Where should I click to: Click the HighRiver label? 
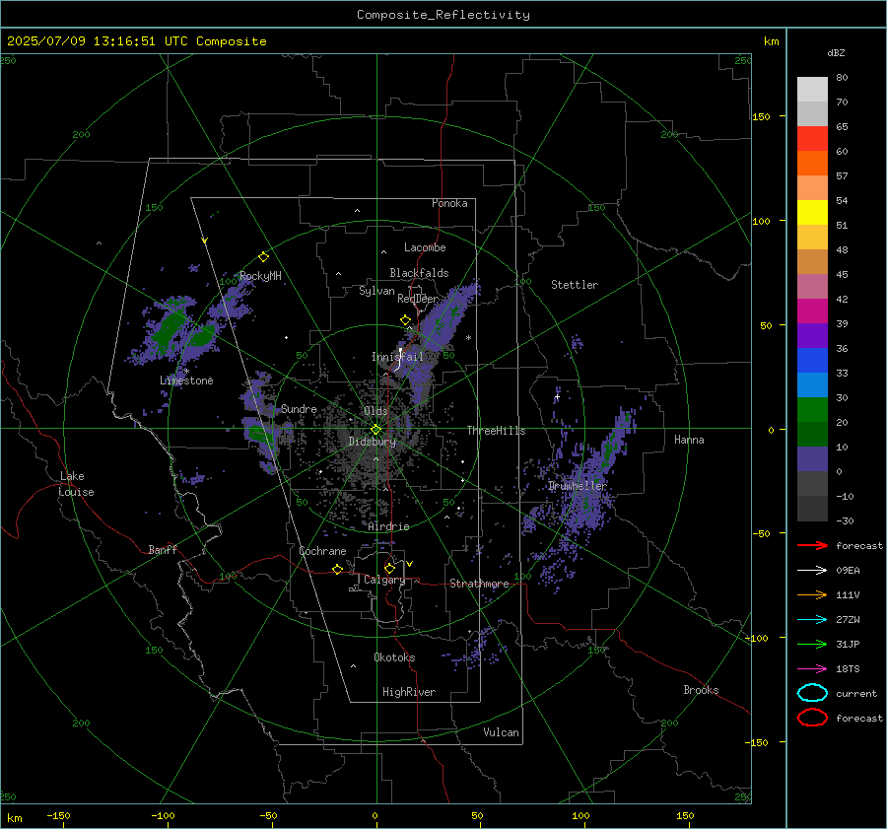coord(408,692)
